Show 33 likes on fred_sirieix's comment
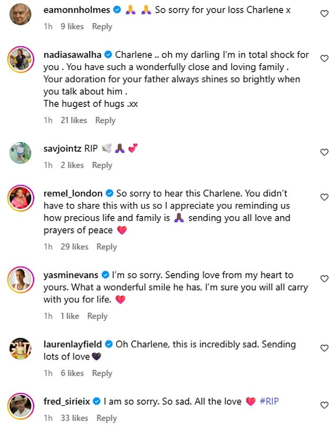The width and height of the screenshot is (334, 429). coord(73,418)
